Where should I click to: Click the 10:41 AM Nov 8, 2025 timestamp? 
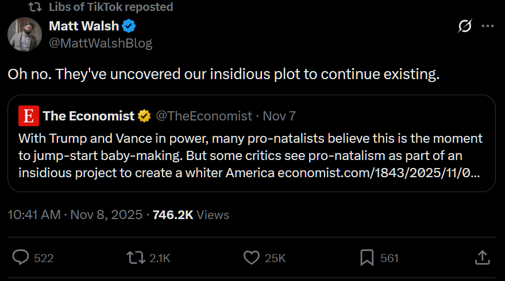pos(75,214)
